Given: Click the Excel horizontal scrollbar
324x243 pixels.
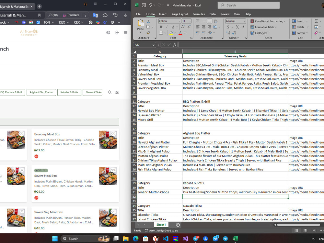Looking at the screenshot, I should click(298, 225).
